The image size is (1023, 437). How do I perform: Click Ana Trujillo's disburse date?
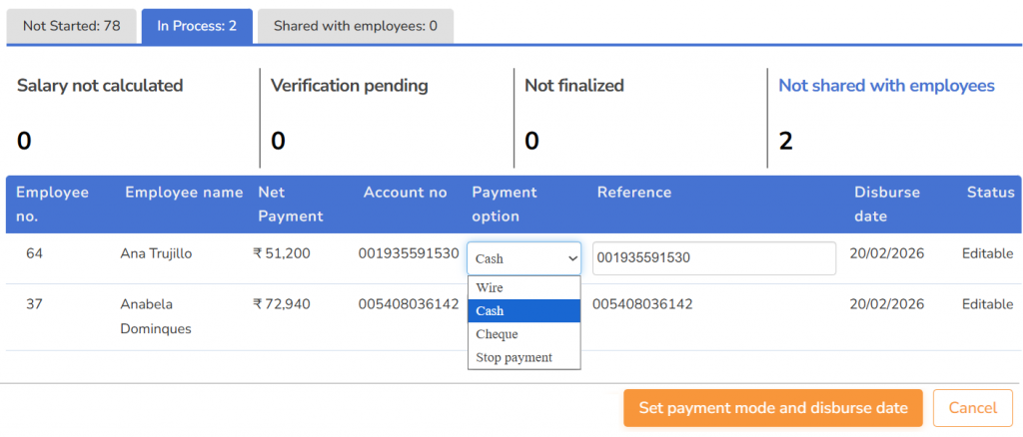click(x=887, y=253)
